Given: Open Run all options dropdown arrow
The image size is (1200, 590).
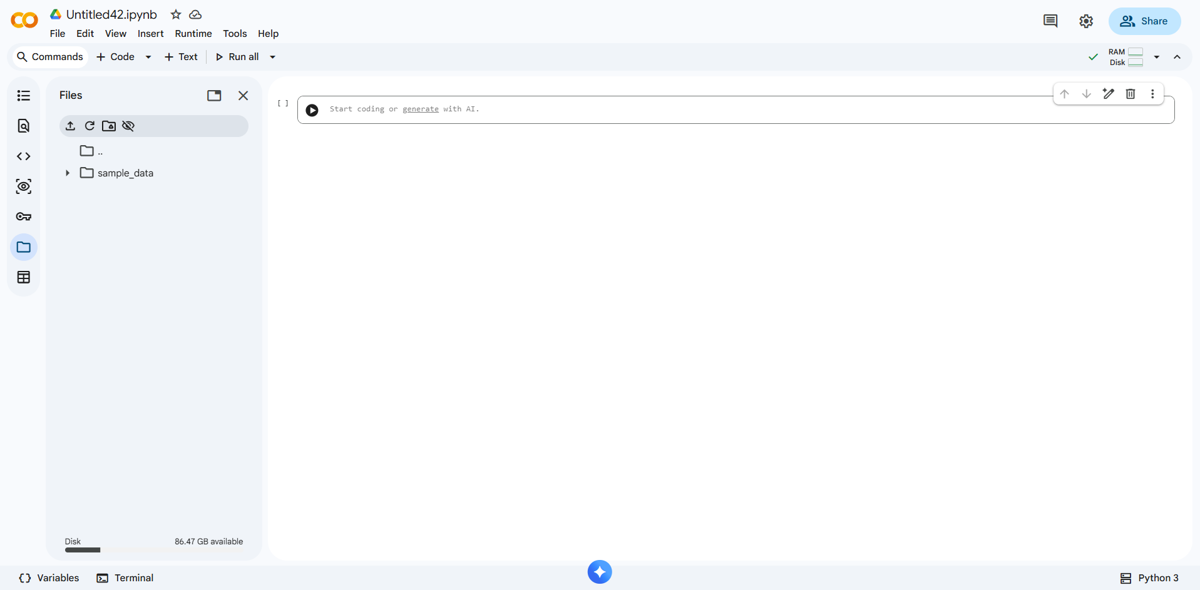Looking at the screenshot, I should click(x=273, y=57).
